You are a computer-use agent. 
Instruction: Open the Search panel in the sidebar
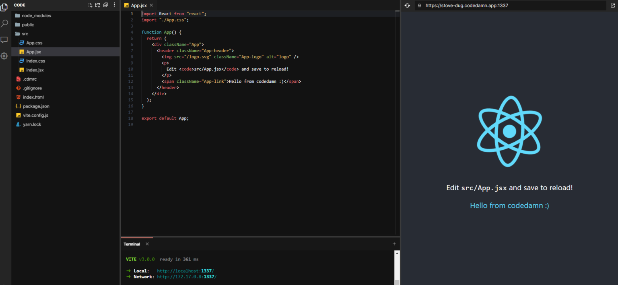[x=4, y=24]
